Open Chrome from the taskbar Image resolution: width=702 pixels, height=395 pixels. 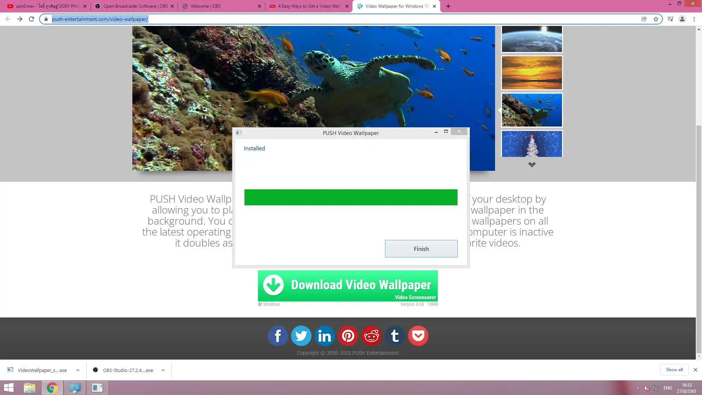coord(52,388)
